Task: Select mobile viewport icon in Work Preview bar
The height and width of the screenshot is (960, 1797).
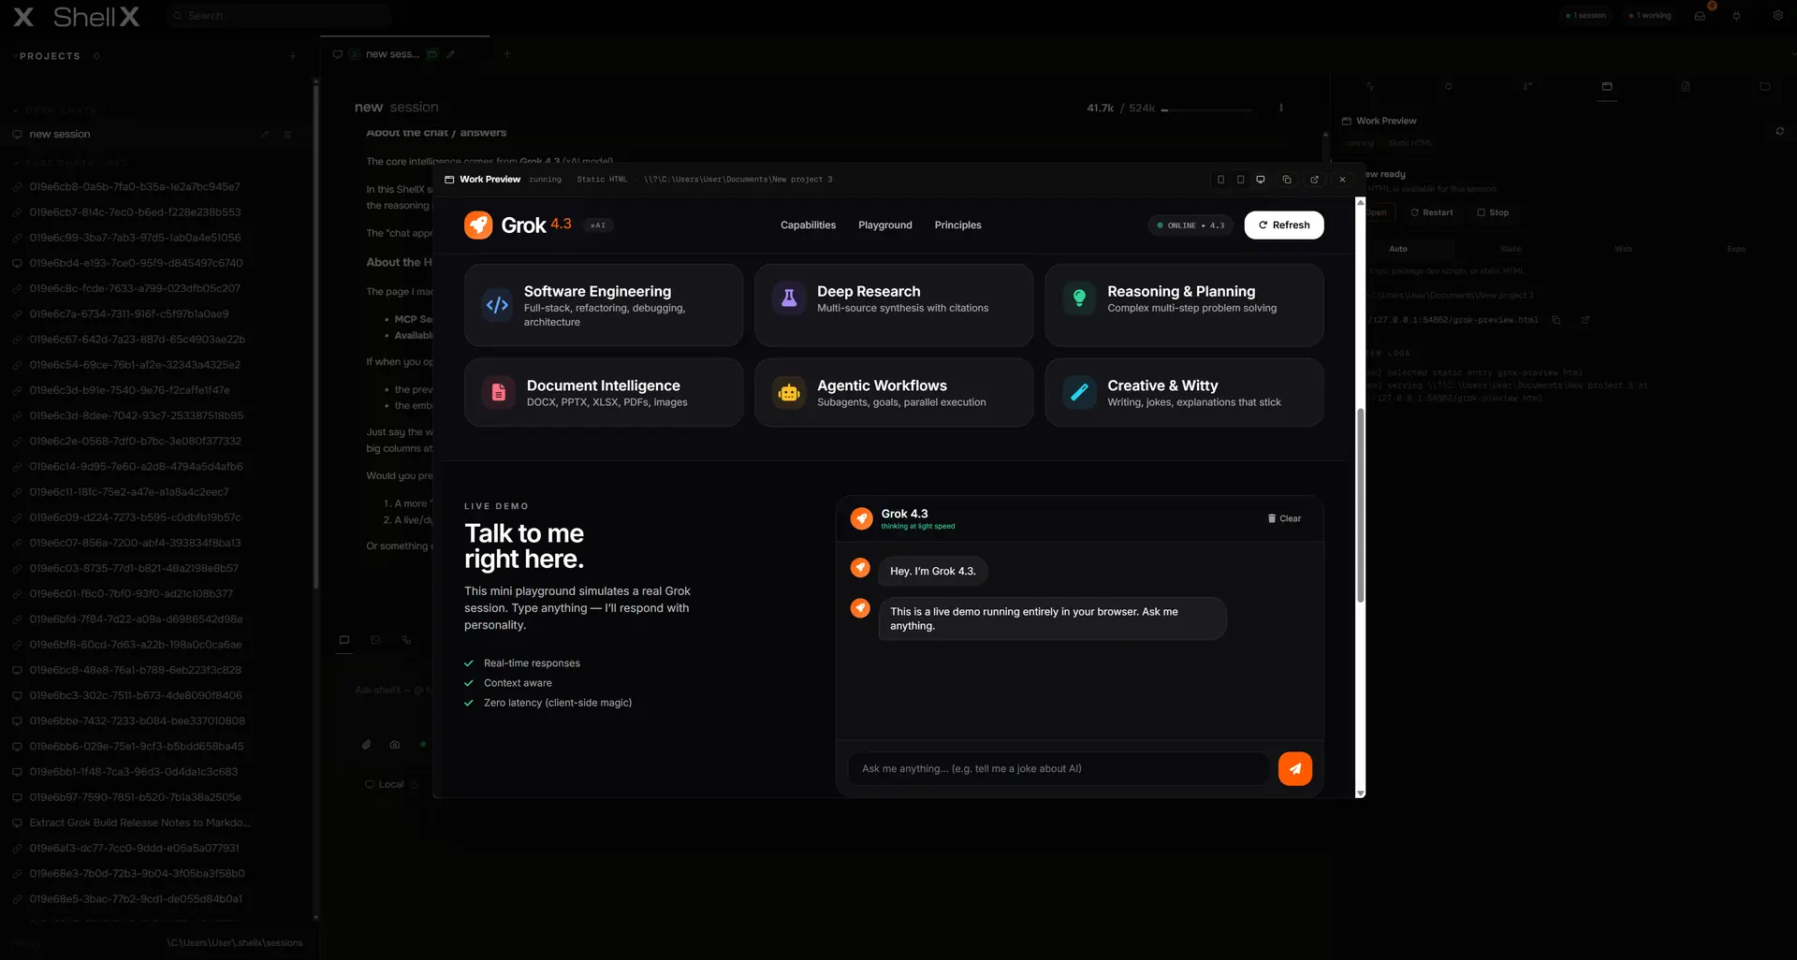Action: coord(1220,180)
